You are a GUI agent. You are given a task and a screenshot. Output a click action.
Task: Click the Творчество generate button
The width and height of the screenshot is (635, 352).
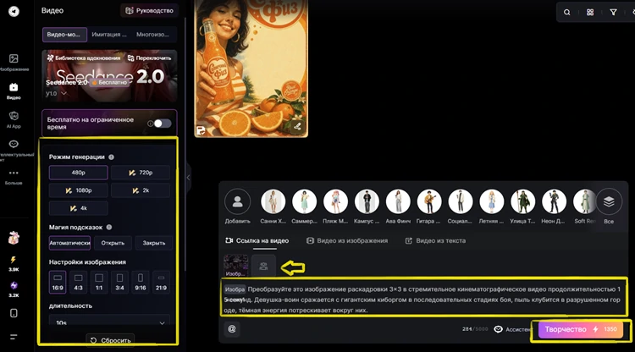pos(581,329)
